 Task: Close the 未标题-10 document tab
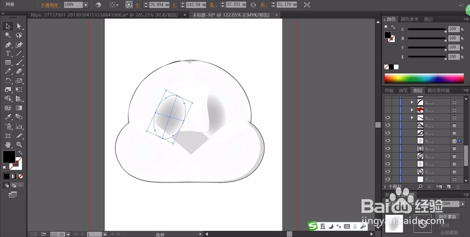pyautogui.click(x=276, y=15)
